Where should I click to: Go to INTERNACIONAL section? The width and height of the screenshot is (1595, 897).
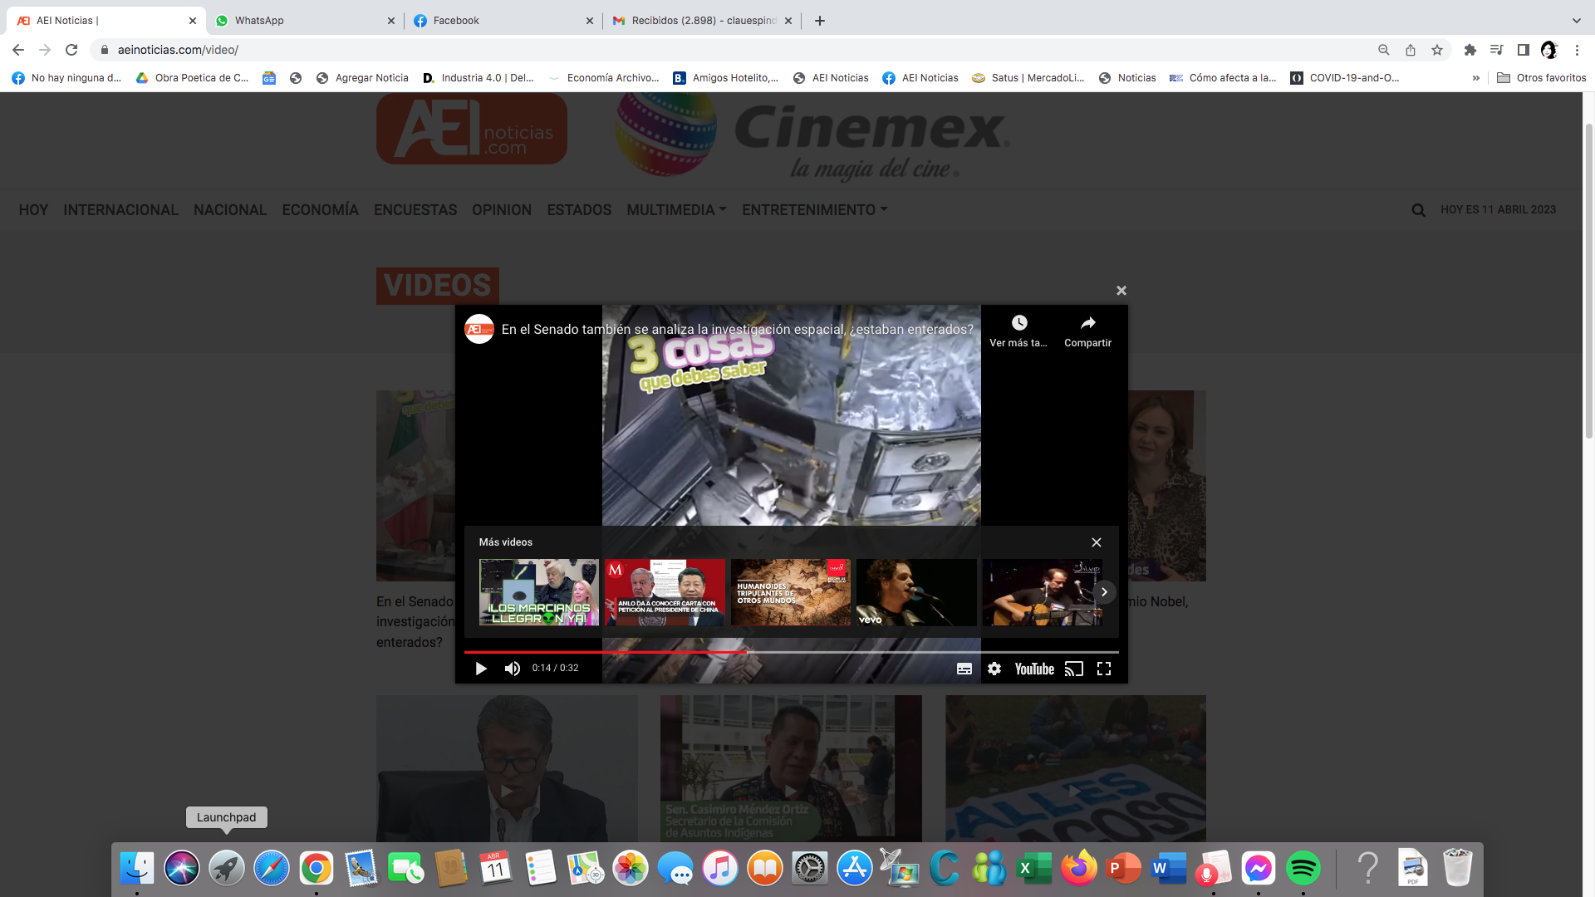(x=121, y=210)
